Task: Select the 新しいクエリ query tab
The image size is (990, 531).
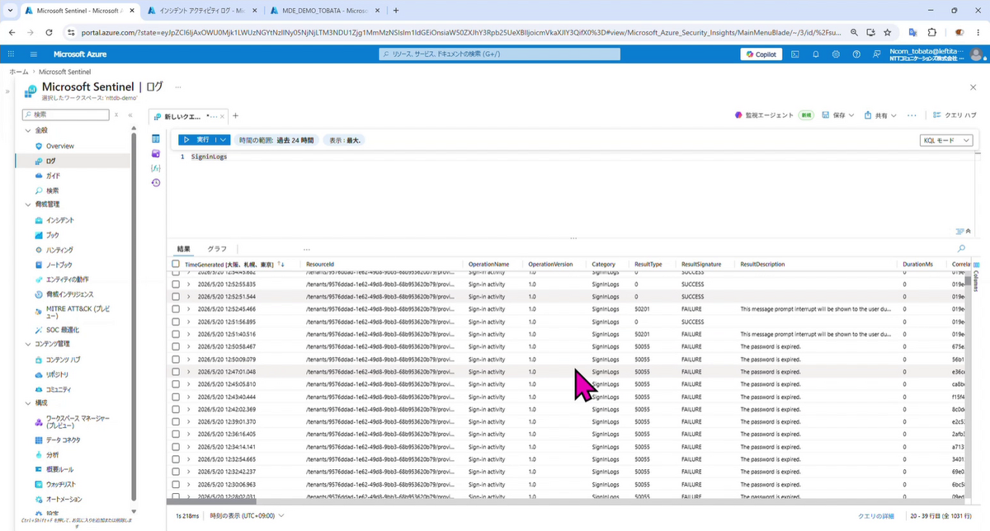Action: pyautogui.click(x=186, y=116)
